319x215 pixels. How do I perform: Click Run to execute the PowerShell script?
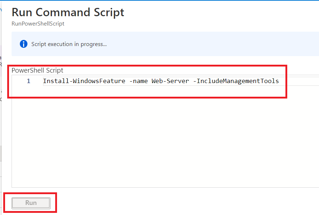tap(30, 202)
